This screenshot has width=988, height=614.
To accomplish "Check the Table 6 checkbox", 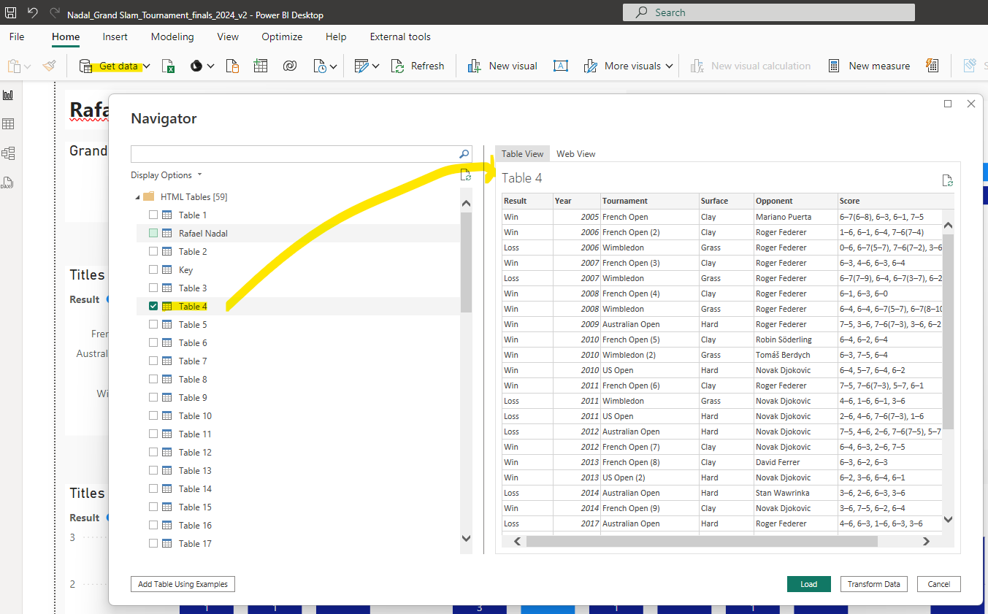I will pos(153,342).
